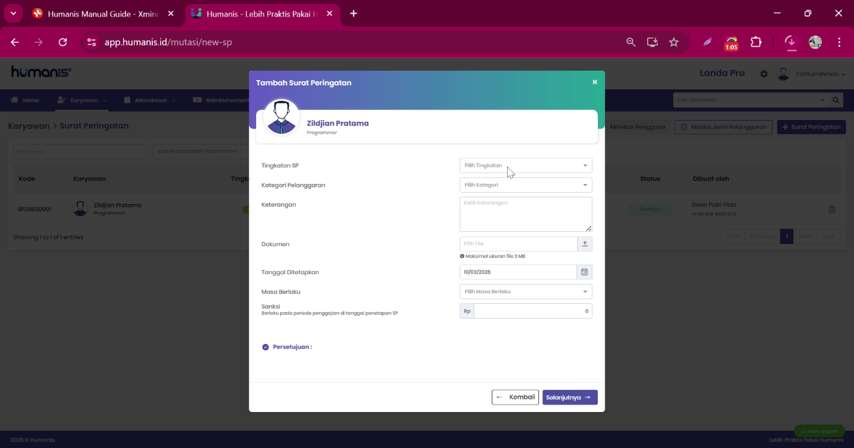Click the Aktivitas Pengguna button
The height and width of the screenshot is (448, 854).
point(636,127)
